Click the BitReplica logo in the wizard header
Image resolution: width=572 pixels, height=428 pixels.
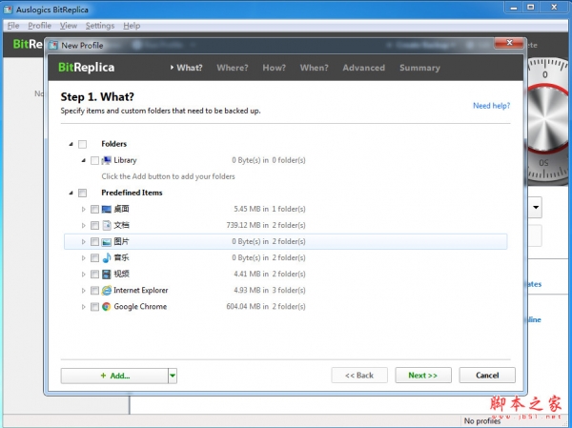pyautogui.click(x=87, y=67)
